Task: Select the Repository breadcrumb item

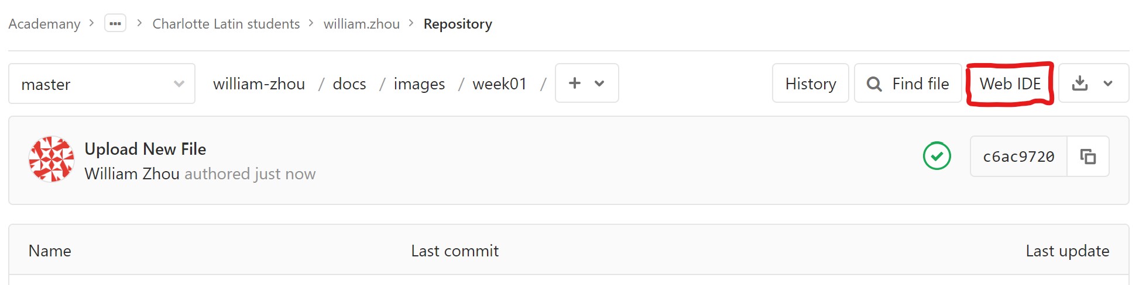Action: tap(458, 24)
